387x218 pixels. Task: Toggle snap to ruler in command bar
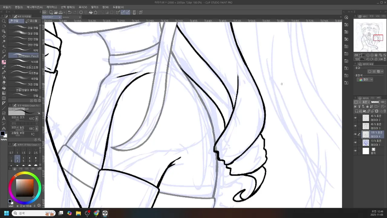pyautogui.click(x=118, y=12)
